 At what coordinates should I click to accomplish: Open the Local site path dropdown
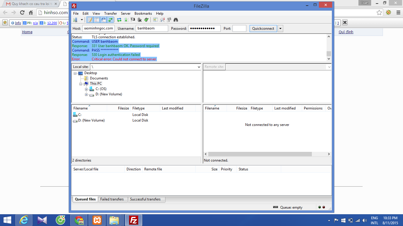199,67
